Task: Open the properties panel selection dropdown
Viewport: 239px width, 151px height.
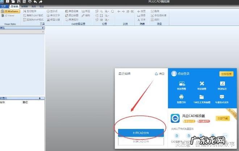Action: click(x=43, y=32)
